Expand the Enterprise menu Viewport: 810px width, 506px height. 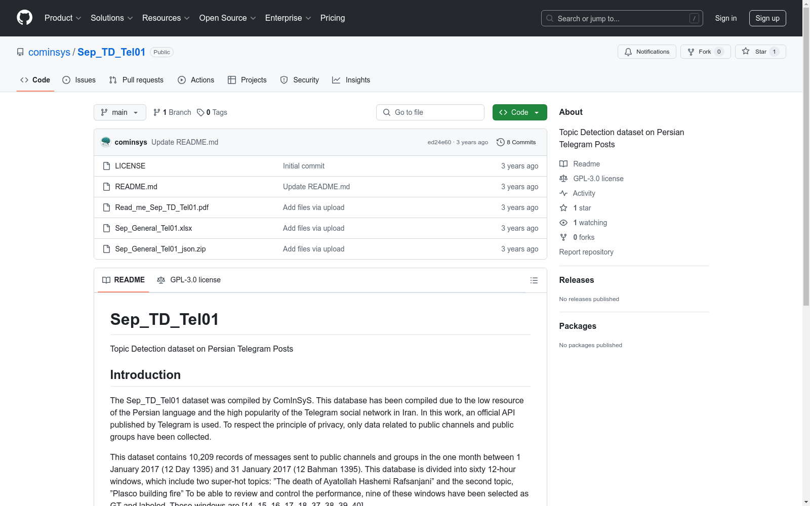coord(288,18)
